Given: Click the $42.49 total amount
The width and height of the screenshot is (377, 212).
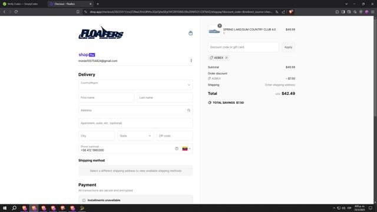Looking at the screenshot, I should pos(288,94).
